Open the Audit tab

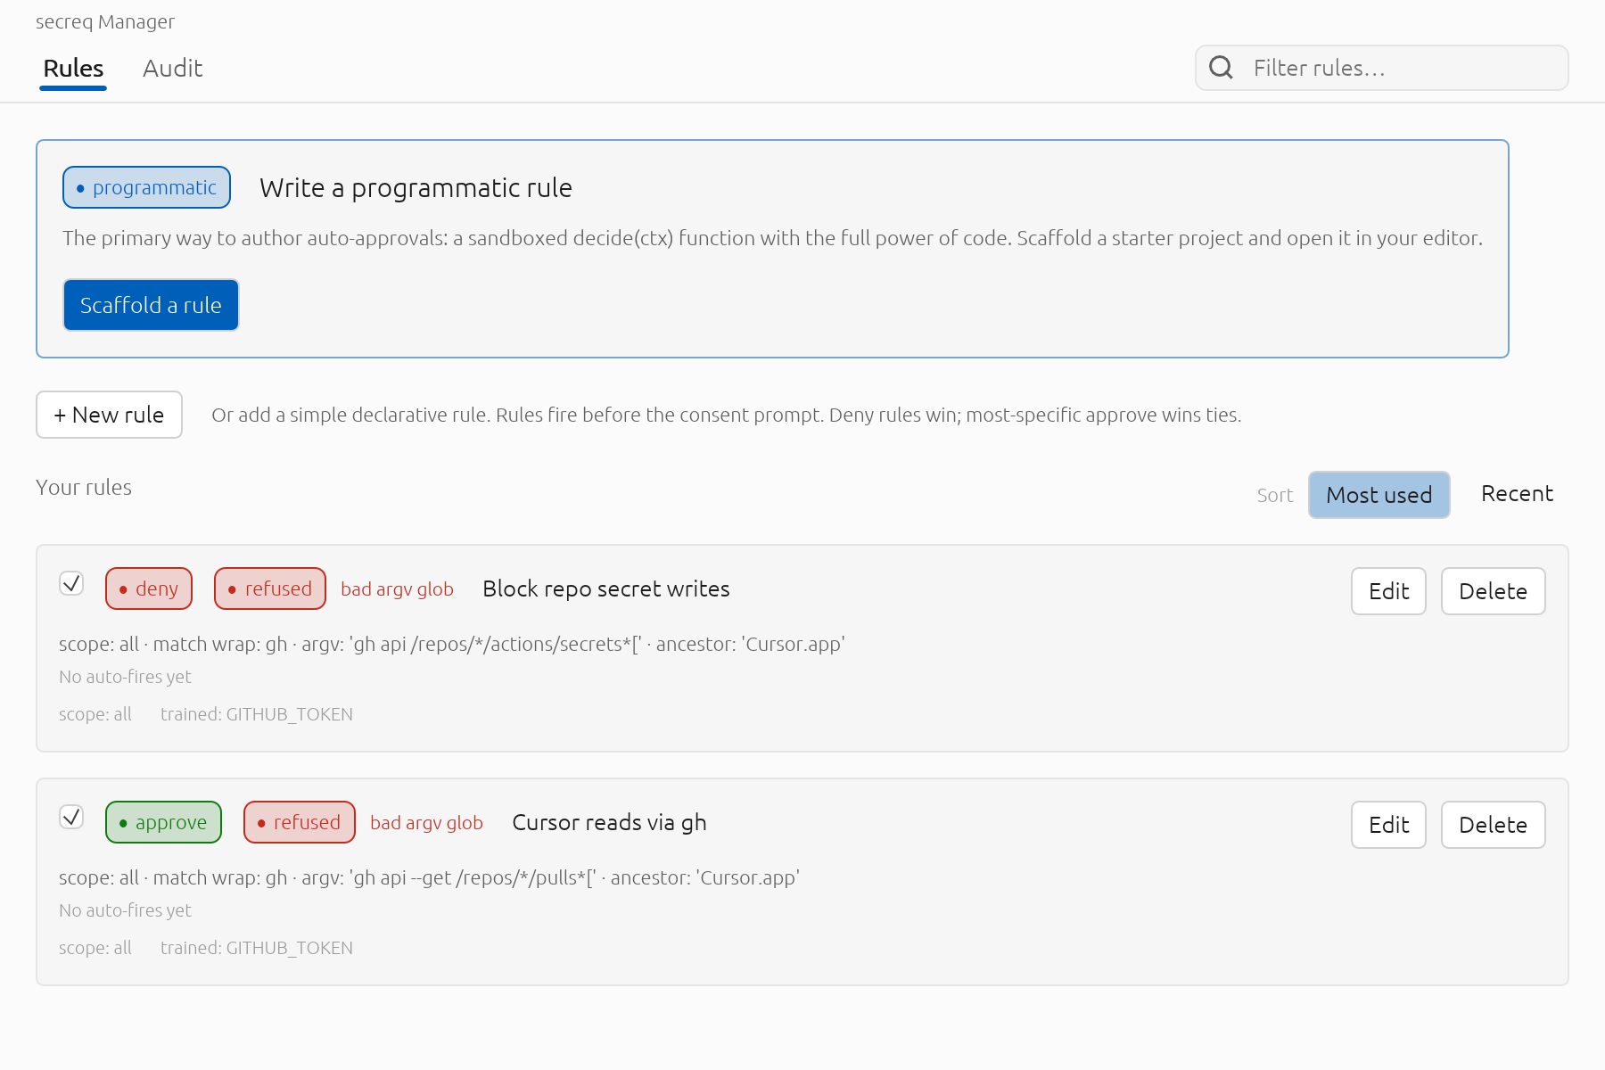[173, 69]
